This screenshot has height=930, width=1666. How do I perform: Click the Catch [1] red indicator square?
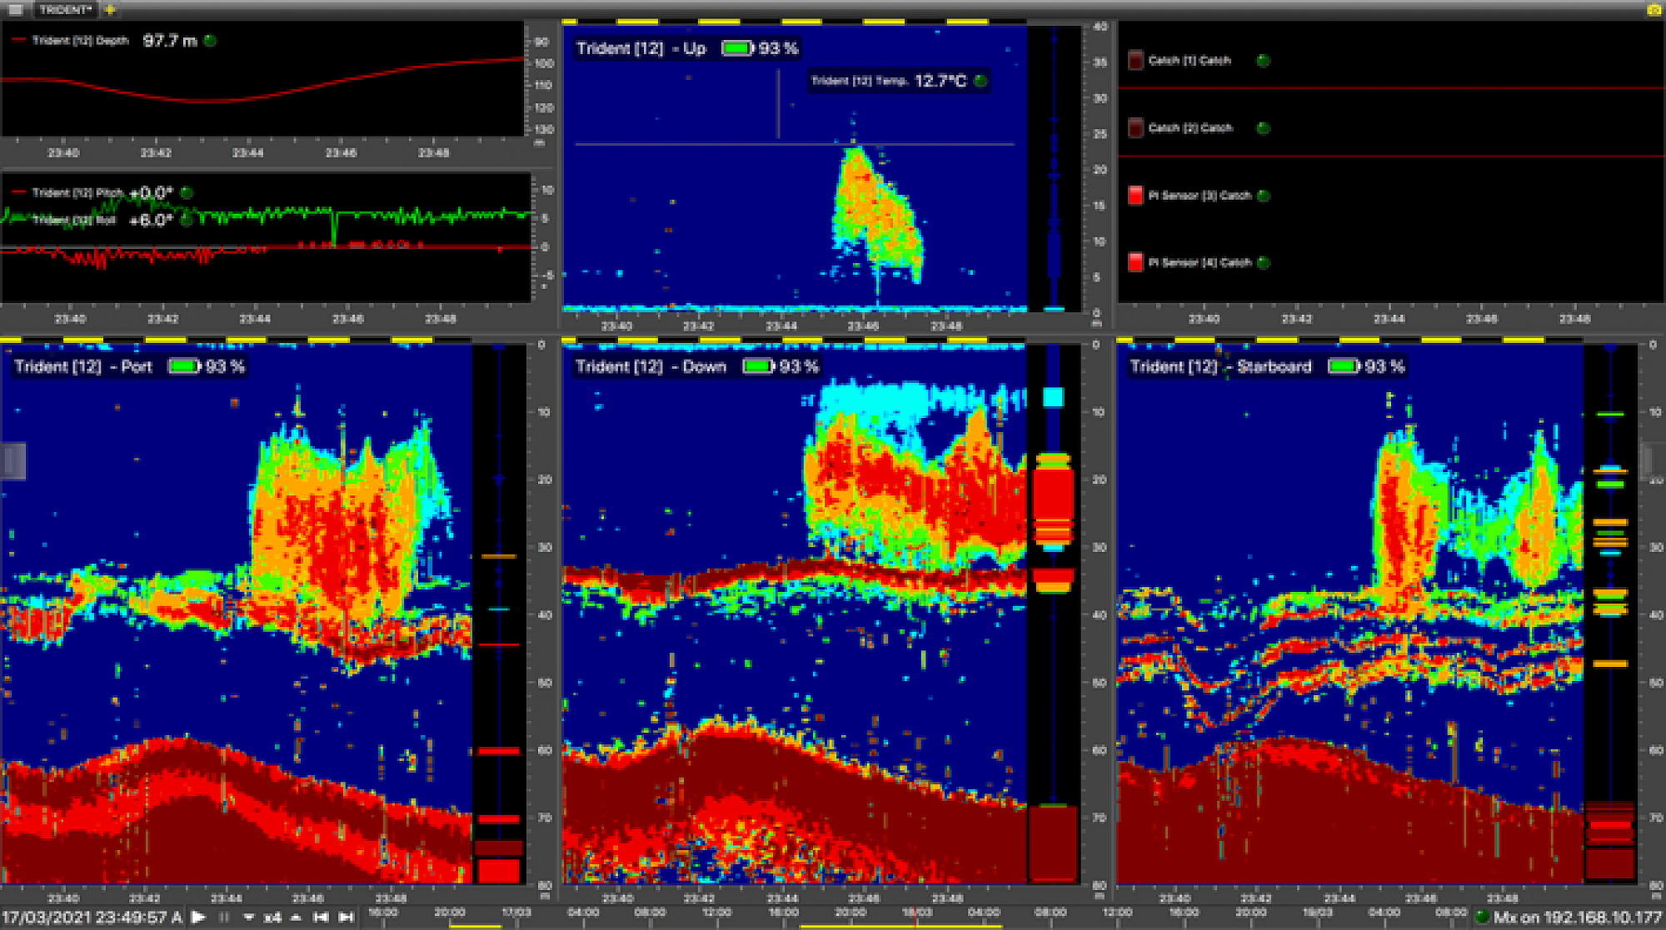1135,60
